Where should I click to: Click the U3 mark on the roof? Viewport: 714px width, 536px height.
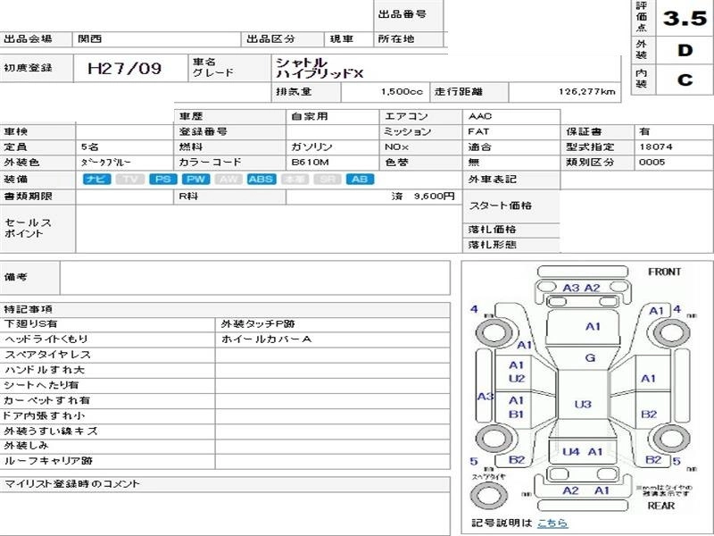coord(583,404)
